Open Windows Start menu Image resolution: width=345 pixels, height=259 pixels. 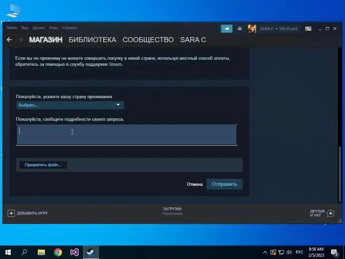pyautogui.click(x=8, y=252)
